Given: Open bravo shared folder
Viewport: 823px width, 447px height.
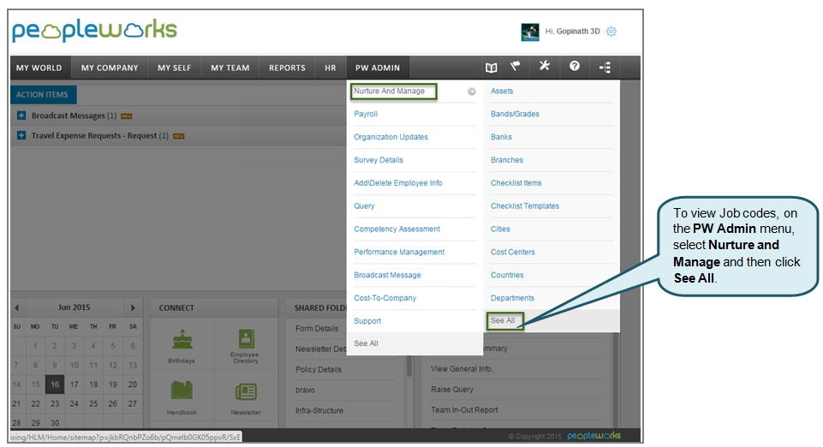Looking at the screenshot, I should (x=305, y=390).
